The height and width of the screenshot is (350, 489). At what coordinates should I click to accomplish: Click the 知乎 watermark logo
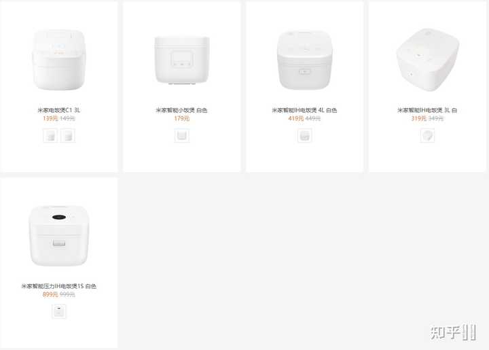453,332
